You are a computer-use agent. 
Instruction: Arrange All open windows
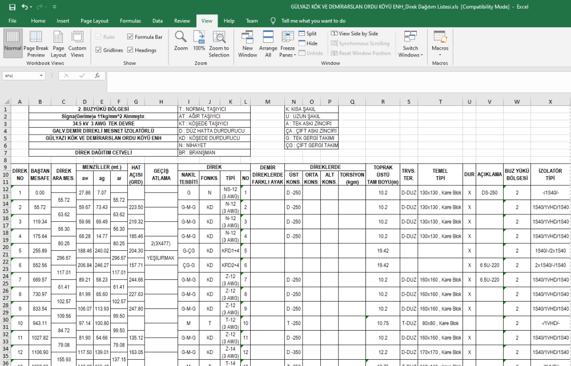pos(268,44)
